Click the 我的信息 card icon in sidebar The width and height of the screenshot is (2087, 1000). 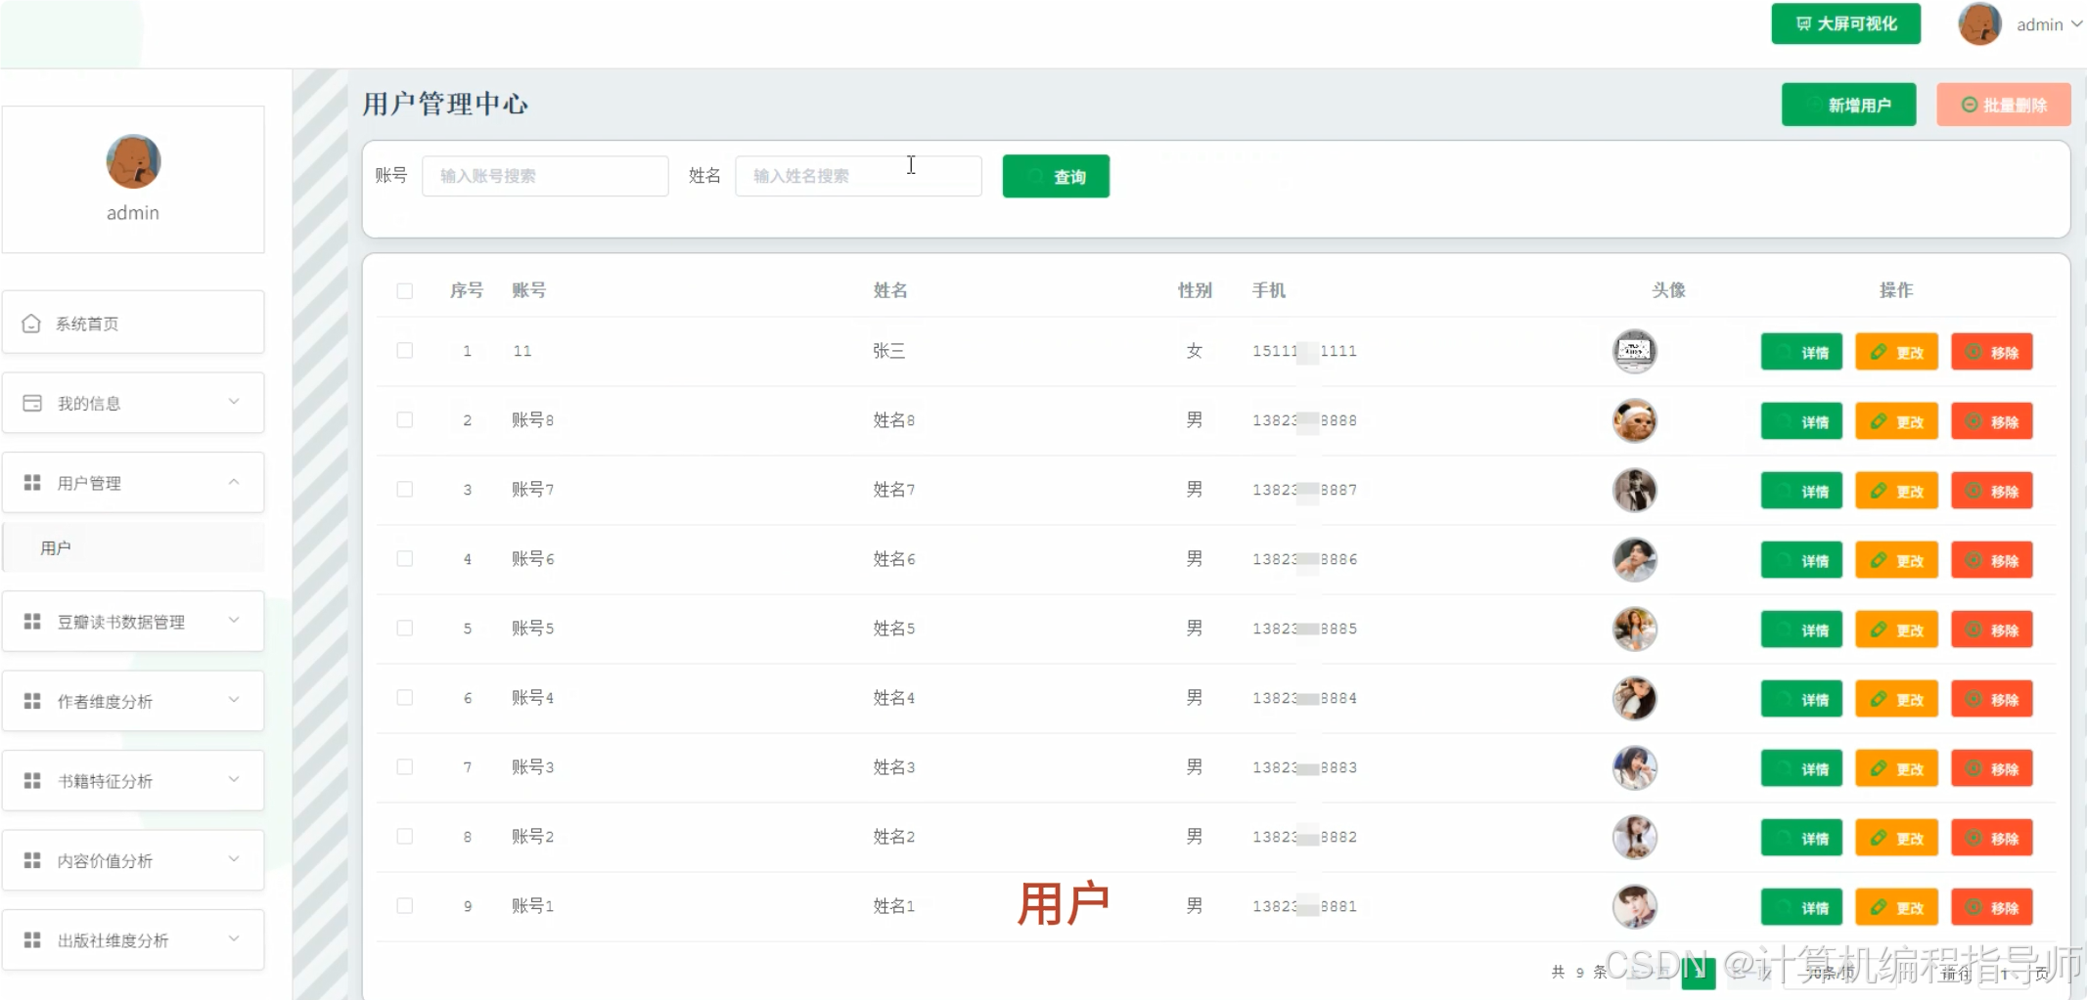[30, 402]
